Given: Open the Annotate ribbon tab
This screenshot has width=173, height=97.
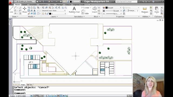Looking at the screenshot, I should coord(33,5).
